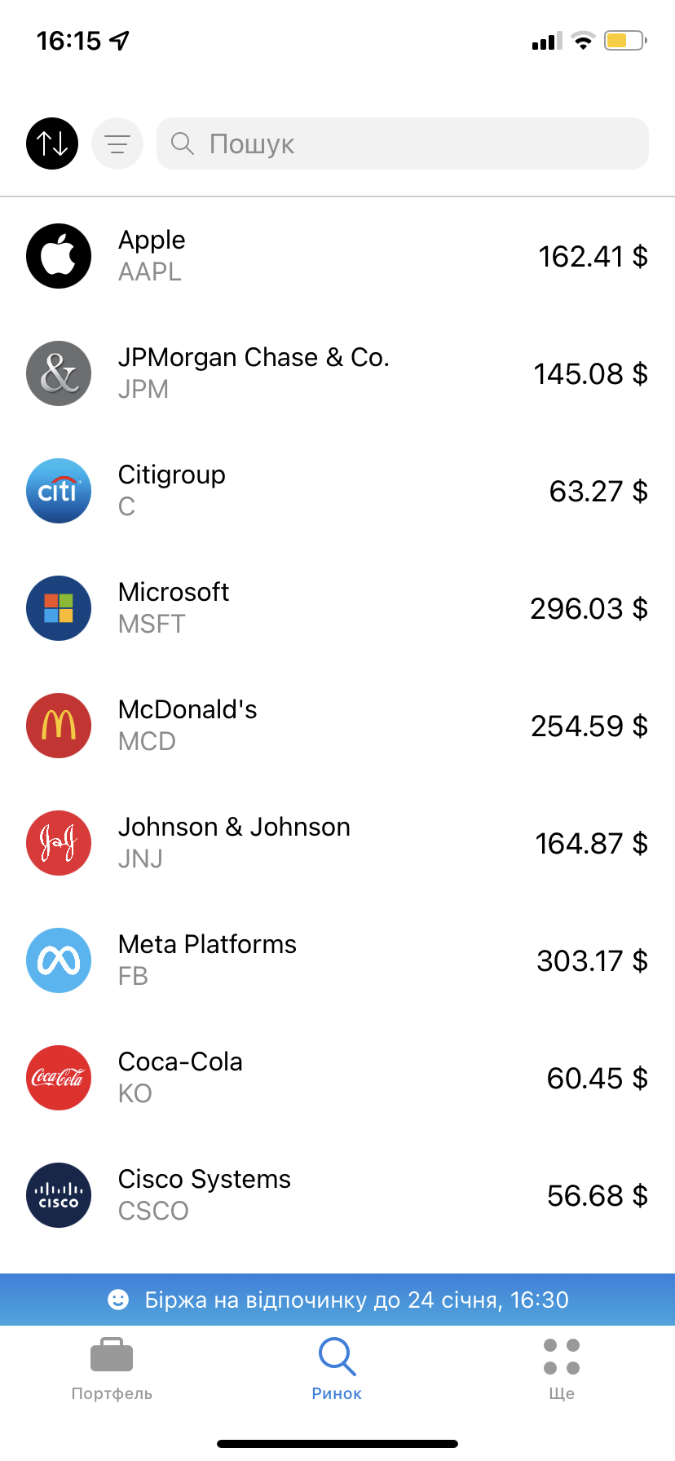The image size is (675, 1461).
Task: Open the filter lines icon
Action: [117, 143]
